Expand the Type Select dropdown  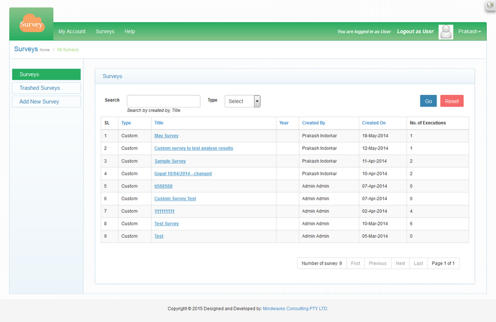242,101
